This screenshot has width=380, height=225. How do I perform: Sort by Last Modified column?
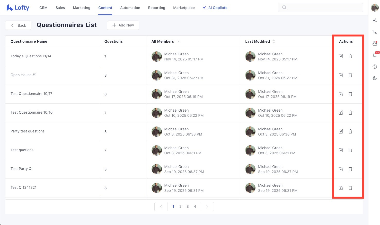pos(273,41)
